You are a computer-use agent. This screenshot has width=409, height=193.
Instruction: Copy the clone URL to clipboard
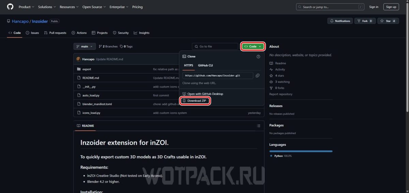258,76
